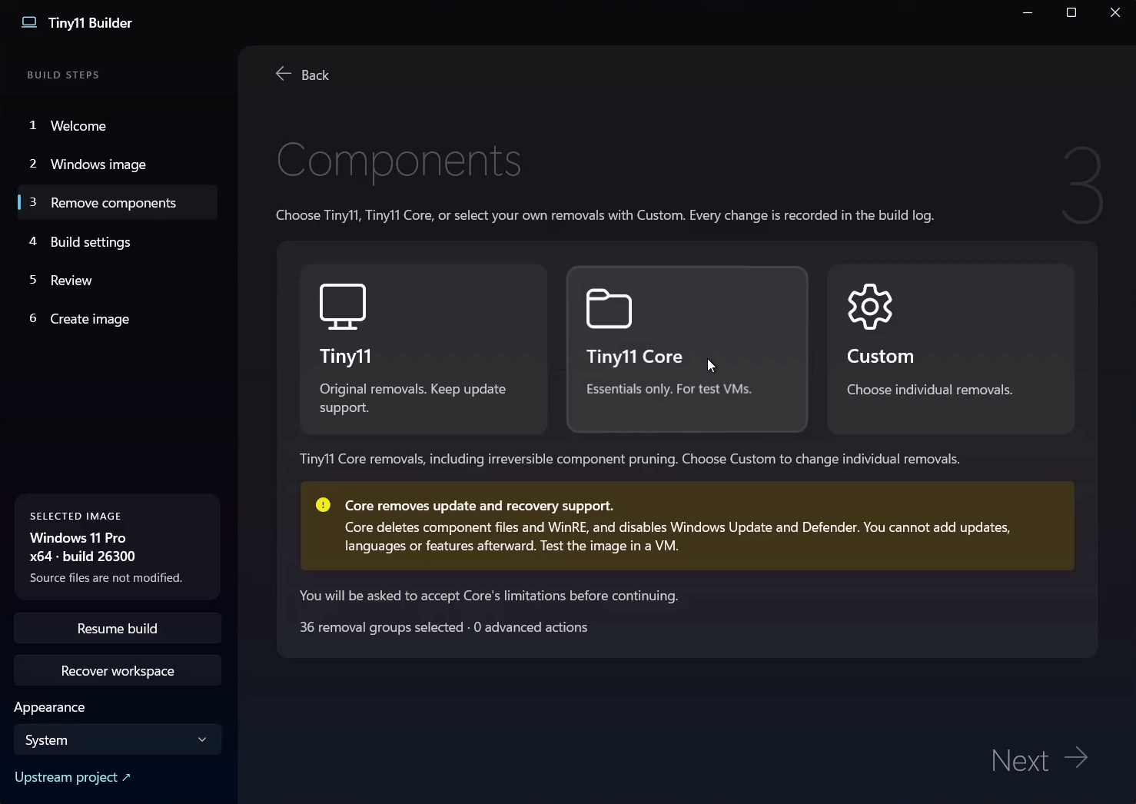The image size is (1136, 804).
Task: Click 'You will be asked to accept Core's limitations' text
Action: (489, 596)
